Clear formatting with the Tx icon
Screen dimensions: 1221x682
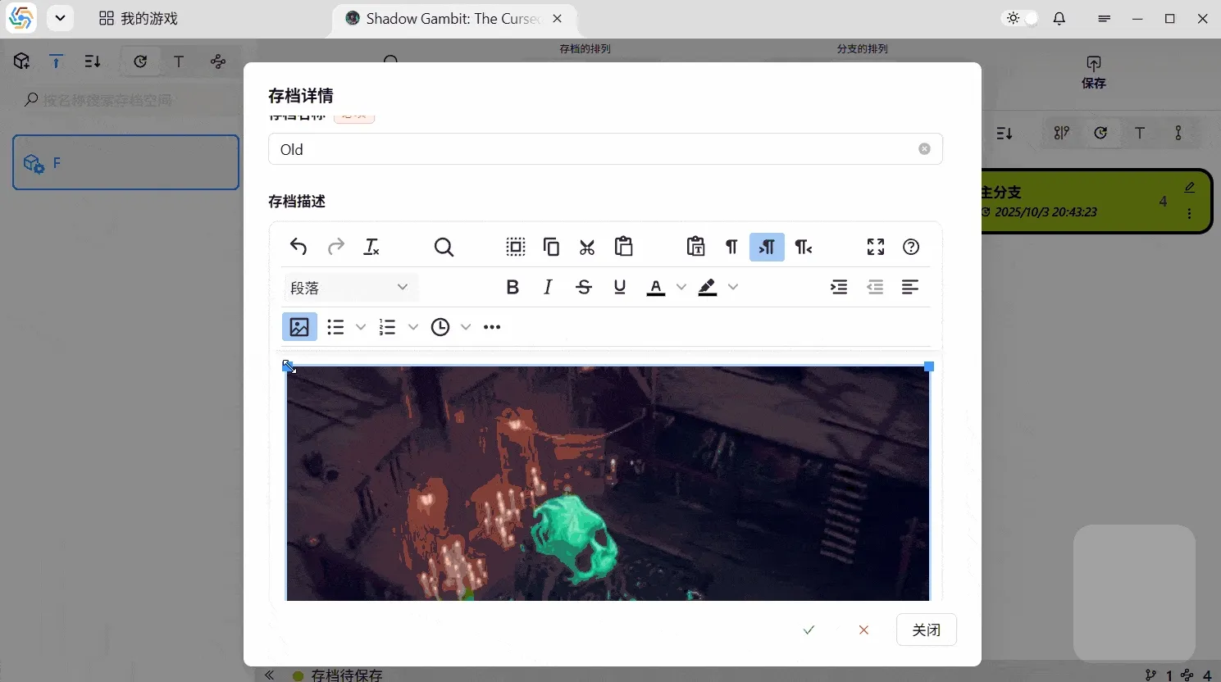click(x=371, y=247)
